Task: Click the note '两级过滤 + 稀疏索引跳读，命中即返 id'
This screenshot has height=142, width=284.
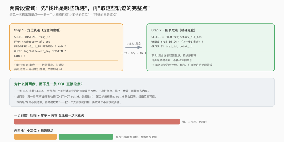Action: (38, 69)
